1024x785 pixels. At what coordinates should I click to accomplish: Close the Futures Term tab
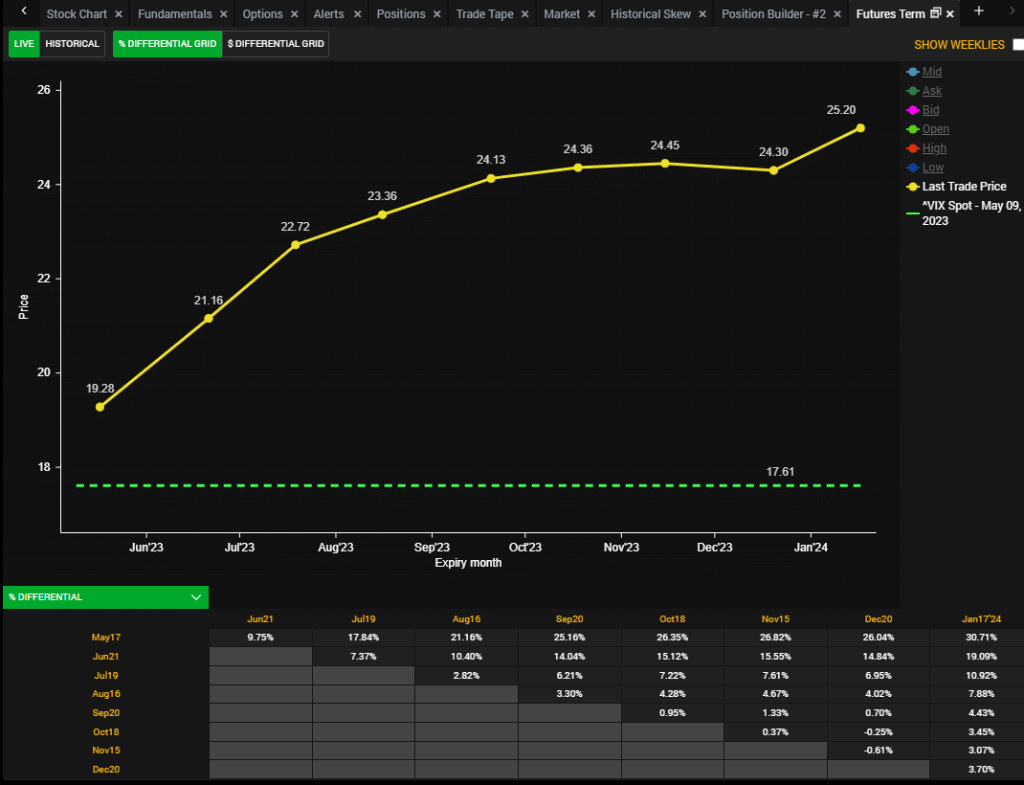[950, 13]
